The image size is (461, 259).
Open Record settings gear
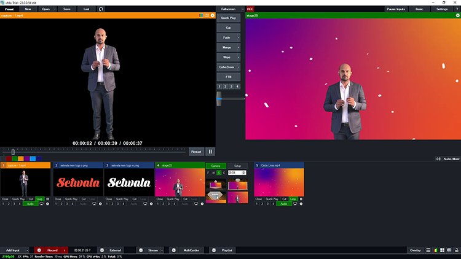(x=39, y=250)
